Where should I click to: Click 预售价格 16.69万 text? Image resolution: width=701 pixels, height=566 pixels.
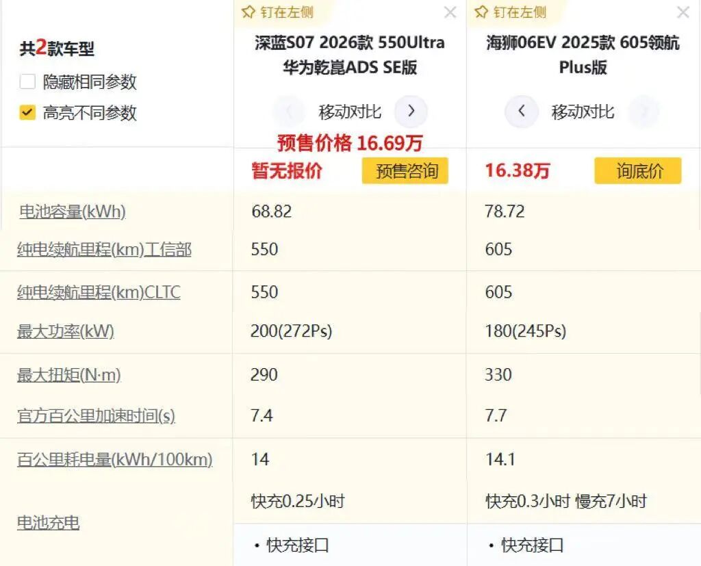350,143
